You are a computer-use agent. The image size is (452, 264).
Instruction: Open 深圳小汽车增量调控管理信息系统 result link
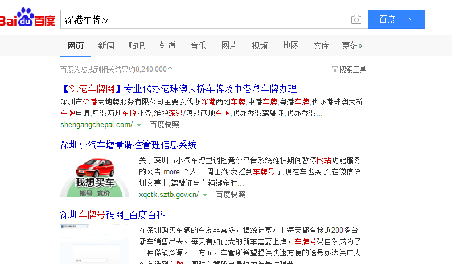129,145
